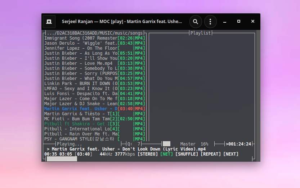This screenshot has height=188, width=300.
Task: Select Linkin Park - BURN IT DOWN
Action: tap(94, 84)
